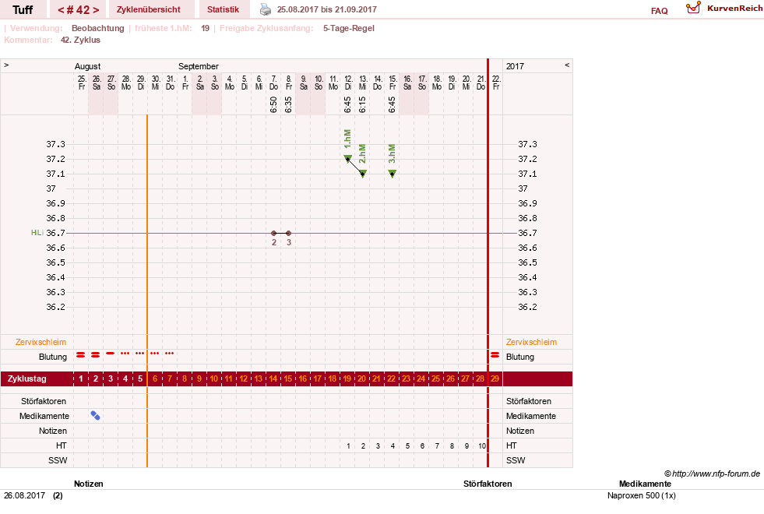764x514 pixels.
Task: Click the 12. Di date column header
Action: (348, 83)
